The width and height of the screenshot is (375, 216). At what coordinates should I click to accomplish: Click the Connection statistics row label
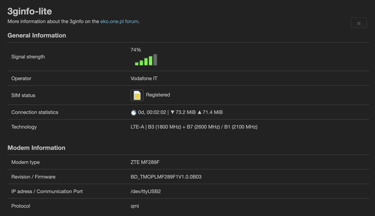(35, 112)
